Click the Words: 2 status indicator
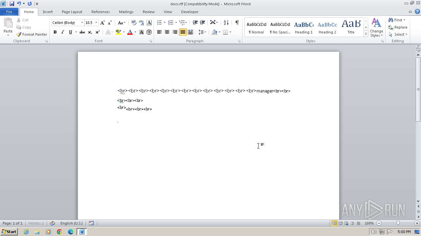This screenshot has height=236, width=421. pyautogui.click(x=36, y=223)
